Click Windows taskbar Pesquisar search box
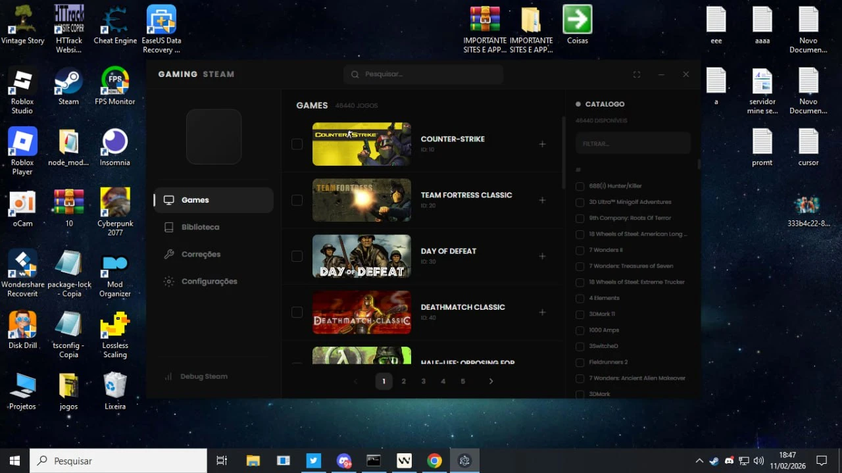Screen dimensions: 842x473 (x=119, y=461)
